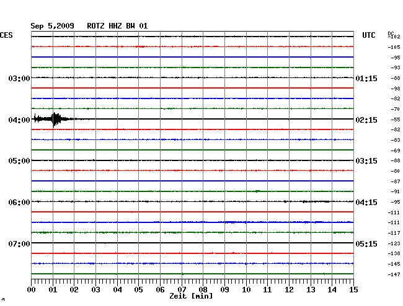Screen dimensions: 403x306
Task: Click the date label 'Sep 5,2009'
Action: 52,26
